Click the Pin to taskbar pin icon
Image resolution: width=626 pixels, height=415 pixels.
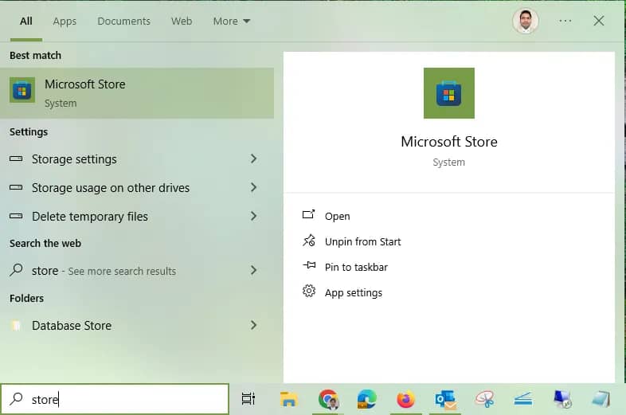pos(309,265)
